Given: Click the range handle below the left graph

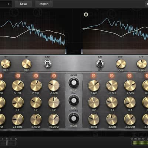Looking at the screenshot, I should [x=65, y=52].
